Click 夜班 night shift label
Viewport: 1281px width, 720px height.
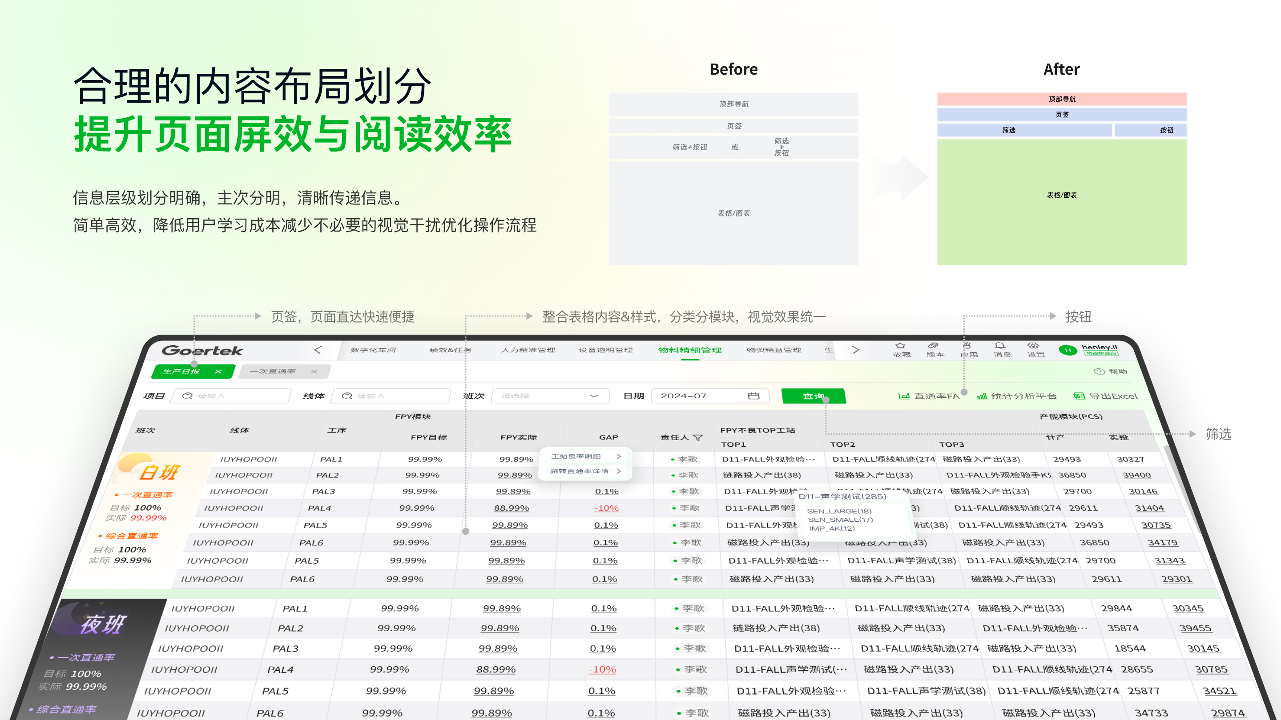[x=104, y=624]
